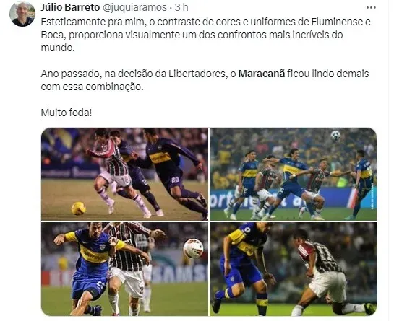Visit the @juquiaramos handle
Image resolution: width=407 pixels, height=321 pixels.
(134, 7)
